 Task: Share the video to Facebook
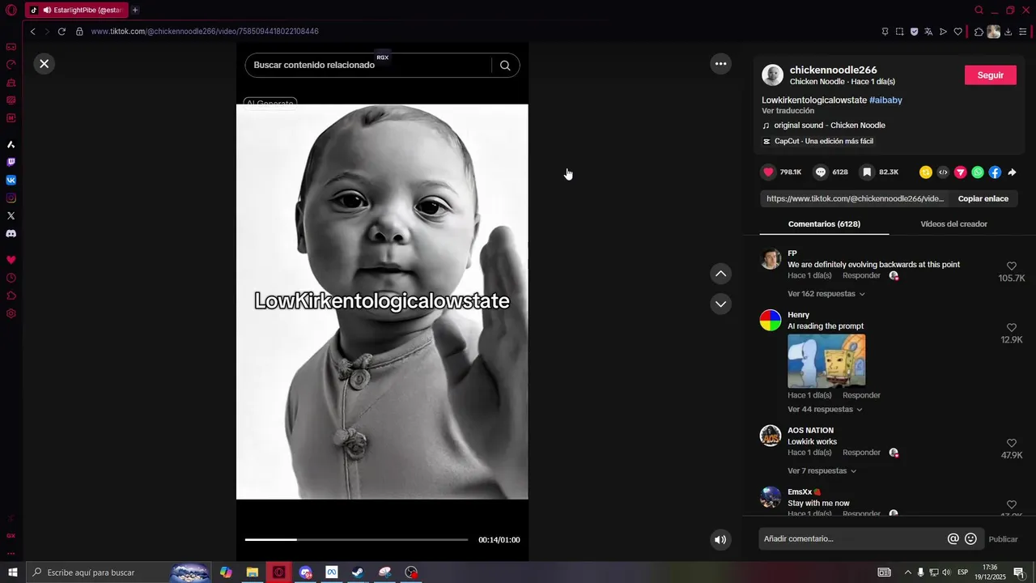point(995,172)
